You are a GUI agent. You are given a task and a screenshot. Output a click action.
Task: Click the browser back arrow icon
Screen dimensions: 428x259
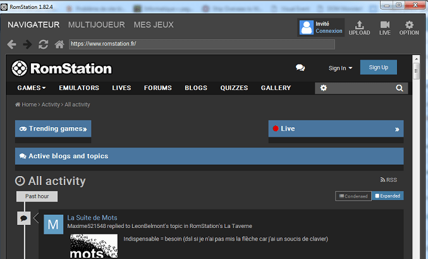tap(12, 44)
